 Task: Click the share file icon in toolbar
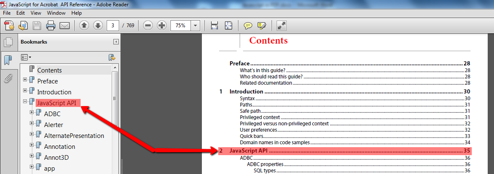click(23, 26)
